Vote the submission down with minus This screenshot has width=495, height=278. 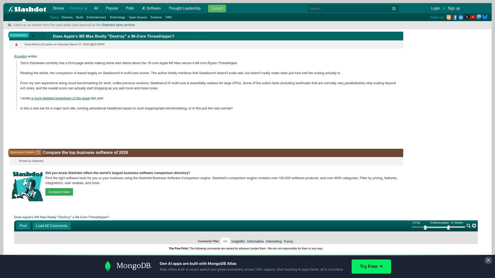tap(43, 36)
